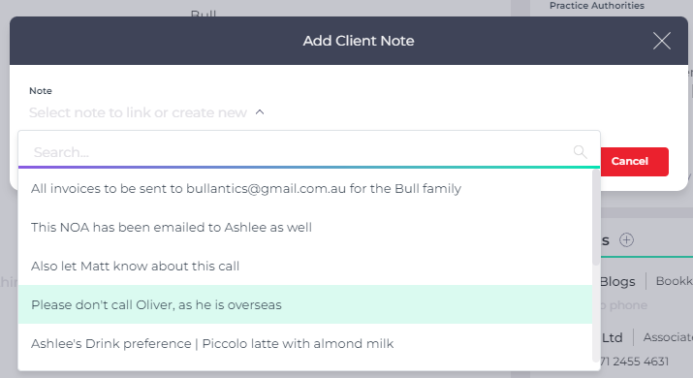The height and width of the screenshot is (378, 693).
Task: Click the Add Client Note title bar
Action: coord(349,41)
